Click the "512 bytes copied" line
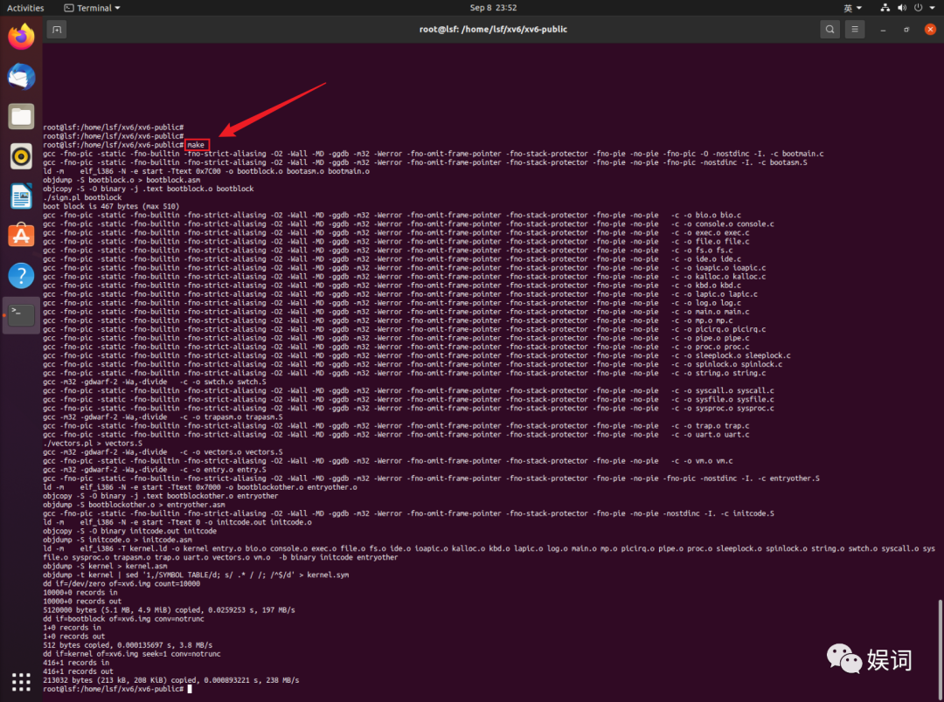944x702 pixels. (128, 645)
